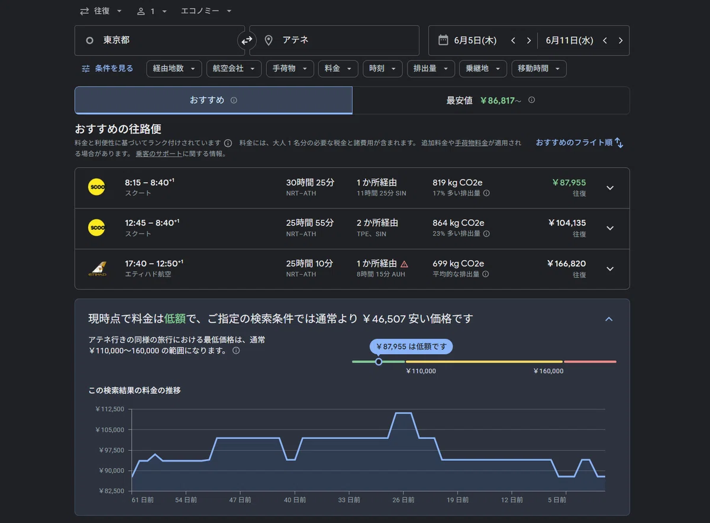
Task: Click the peak of price history graph
Action: click(403, 413)
